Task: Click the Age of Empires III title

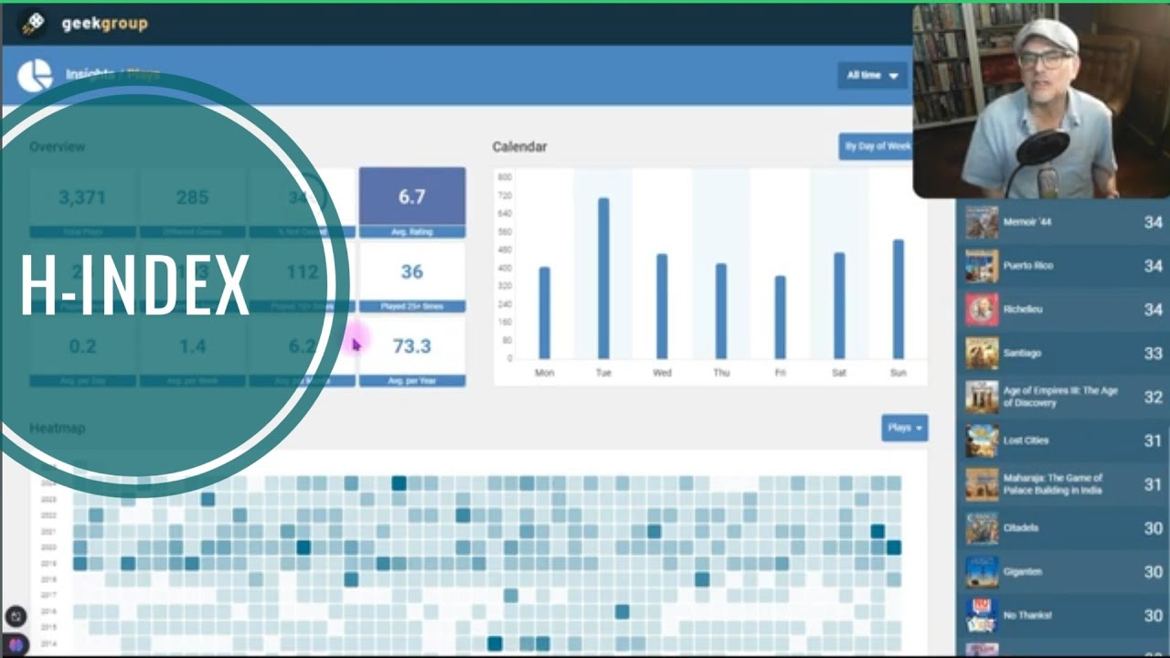Action: click(x=1060, y=397)
